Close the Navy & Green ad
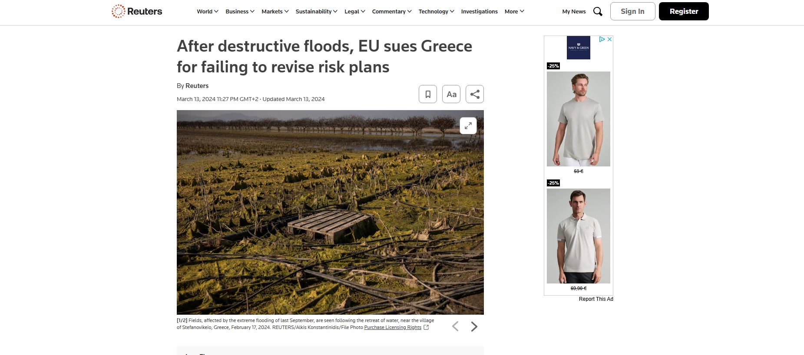Image resolution: width=804 pixels, height=355 pixels. (609, 39)
